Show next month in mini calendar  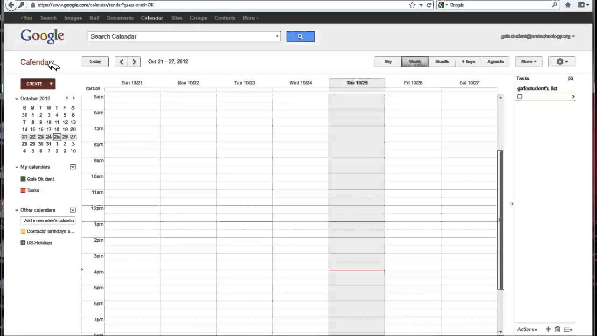[73, 98]
